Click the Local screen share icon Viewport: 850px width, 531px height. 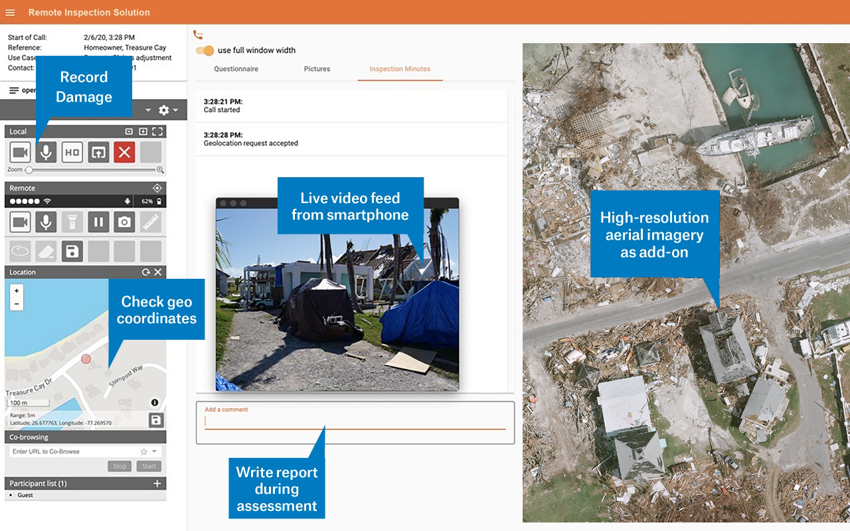coord(98,152)
